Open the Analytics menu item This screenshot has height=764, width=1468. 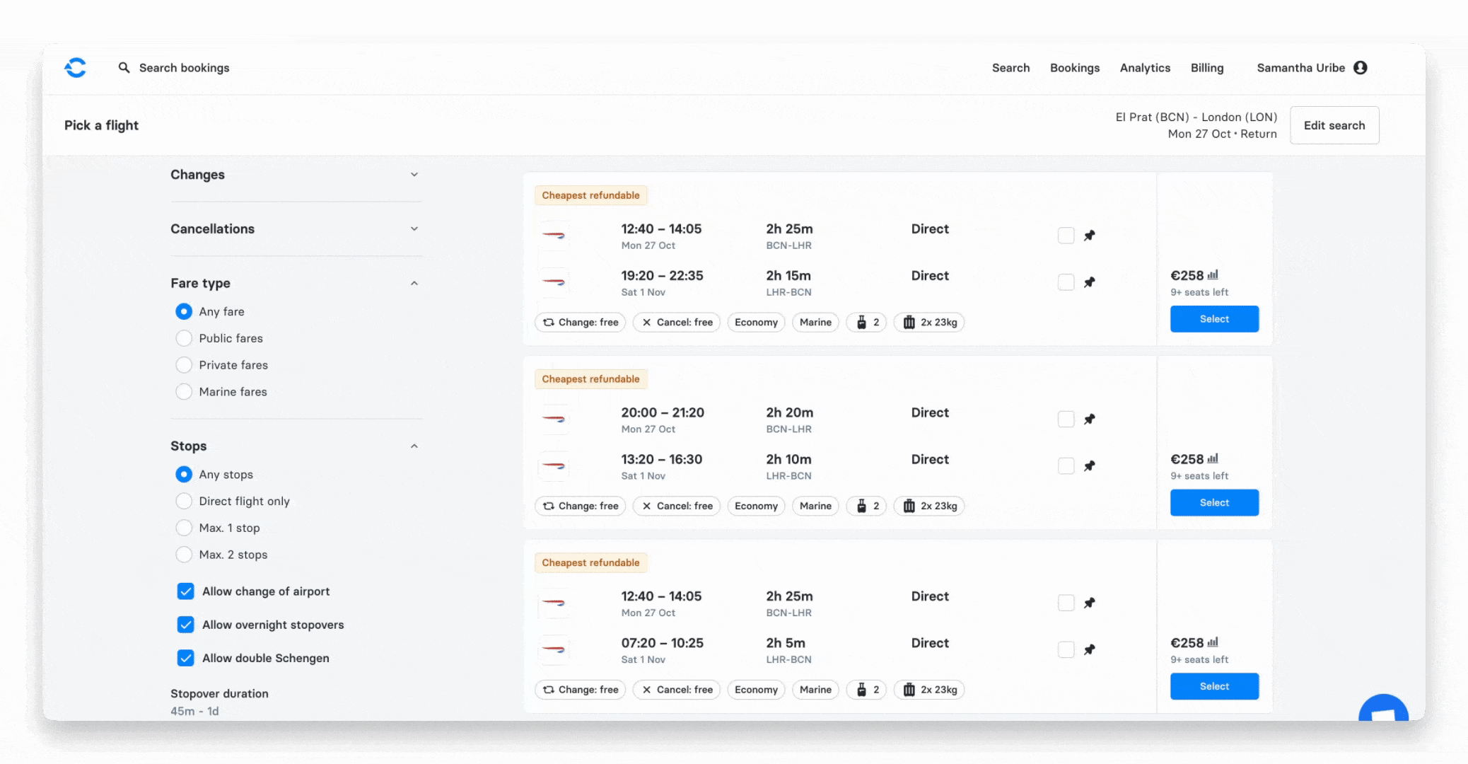1145,68
